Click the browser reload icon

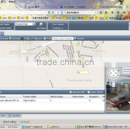point(58,13)
